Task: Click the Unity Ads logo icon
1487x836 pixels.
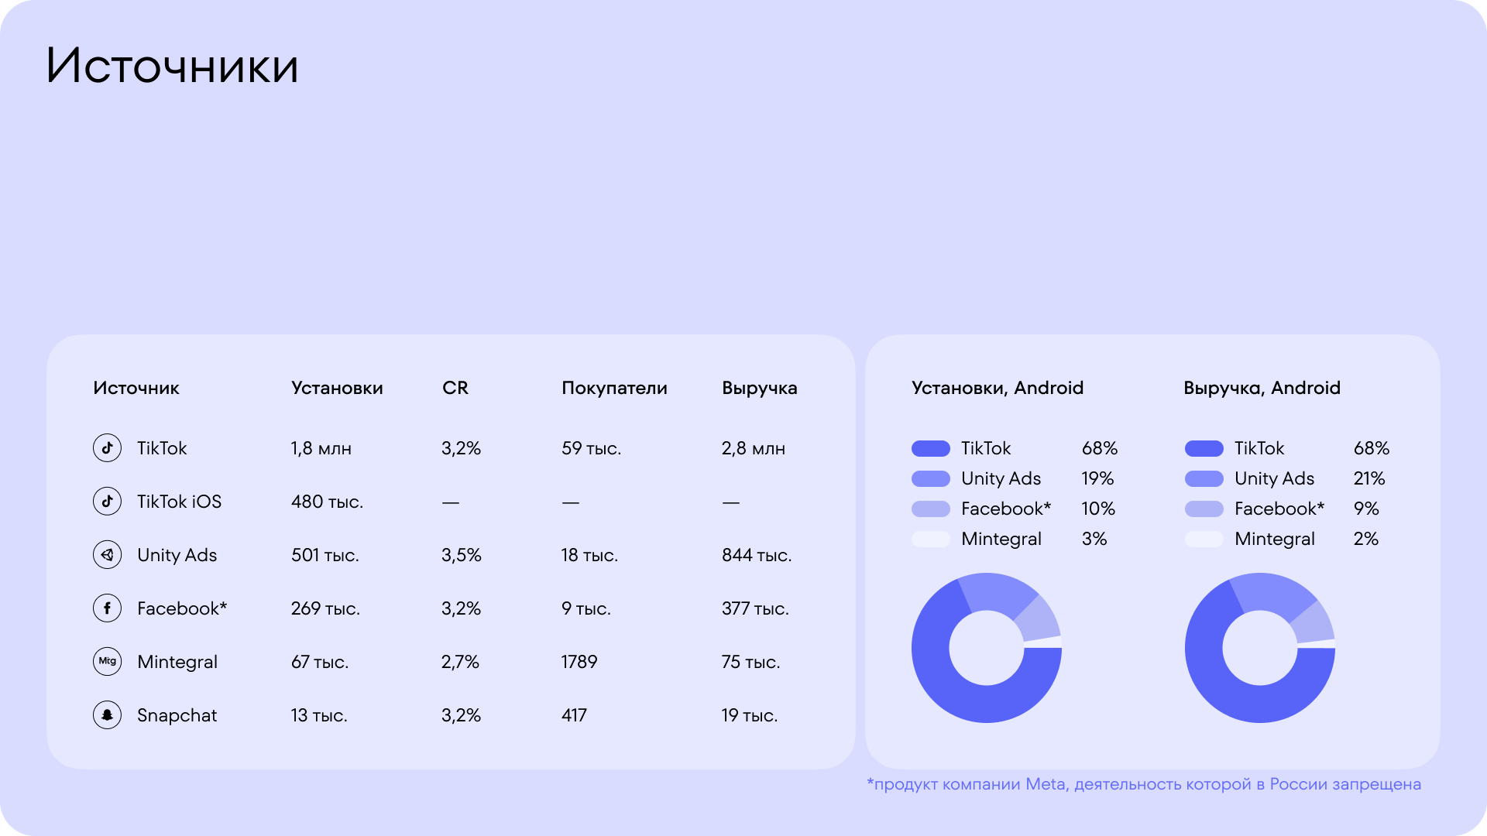Action: [x=108, y=555]
